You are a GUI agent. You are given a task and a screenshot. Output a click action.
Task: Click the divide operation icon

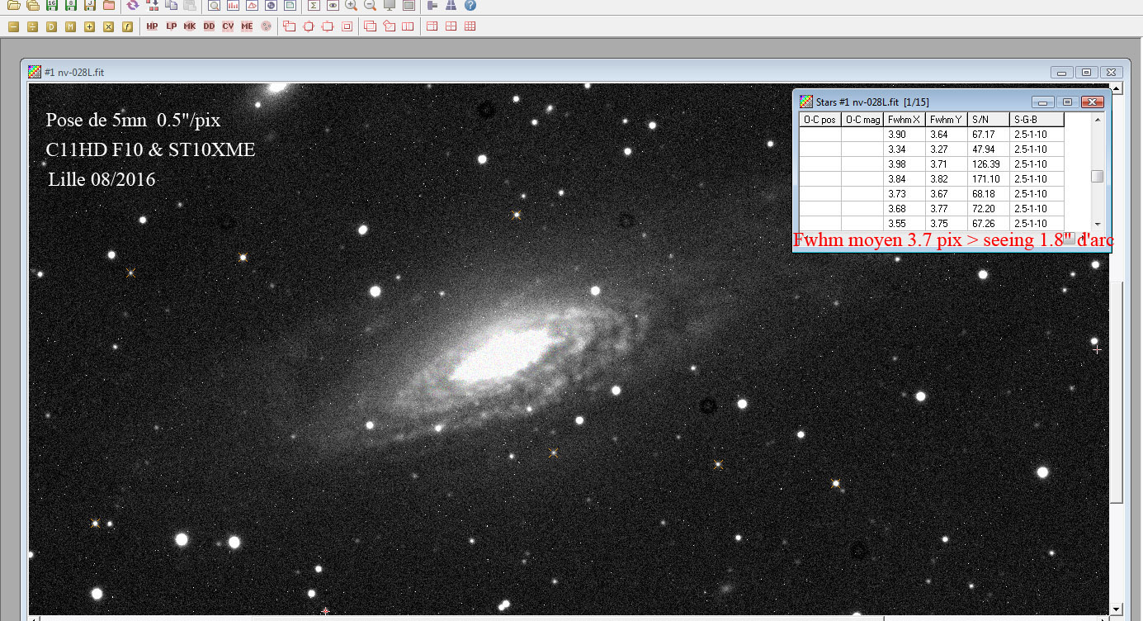click(32, 26)
